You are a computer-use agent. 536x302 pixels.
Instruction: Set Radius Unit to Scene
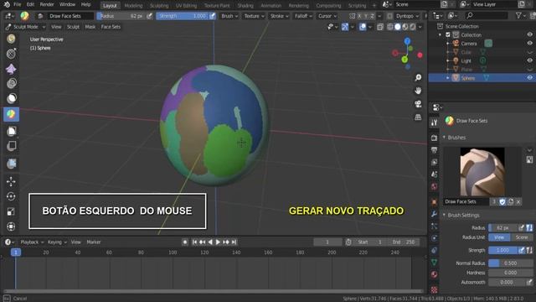[522, 237]
